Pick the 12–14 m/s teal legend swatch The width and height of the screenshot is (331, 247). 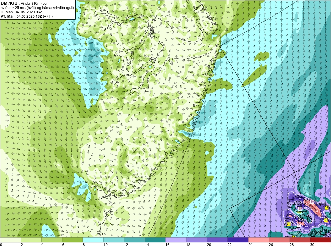134,240
